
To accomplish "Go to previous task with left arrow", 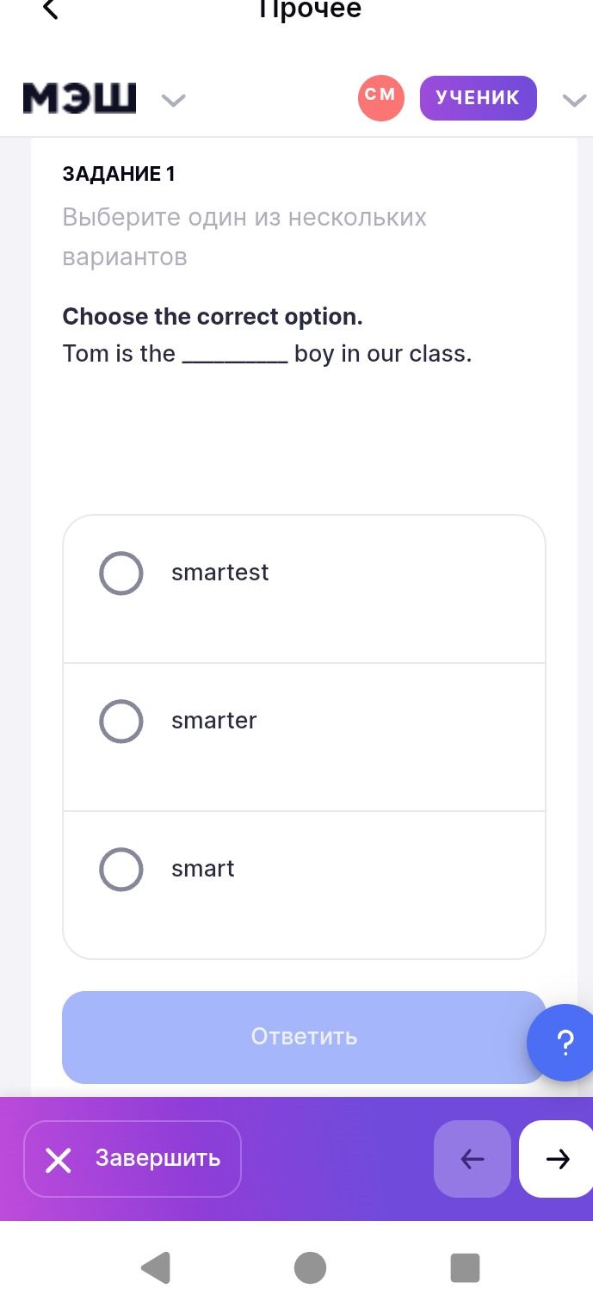I will 473,1159.
